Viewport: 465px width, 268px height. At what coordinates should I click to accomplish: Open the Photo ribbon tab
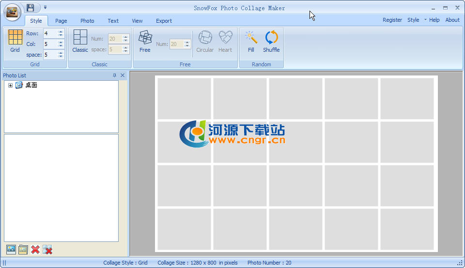pos(87,21)
